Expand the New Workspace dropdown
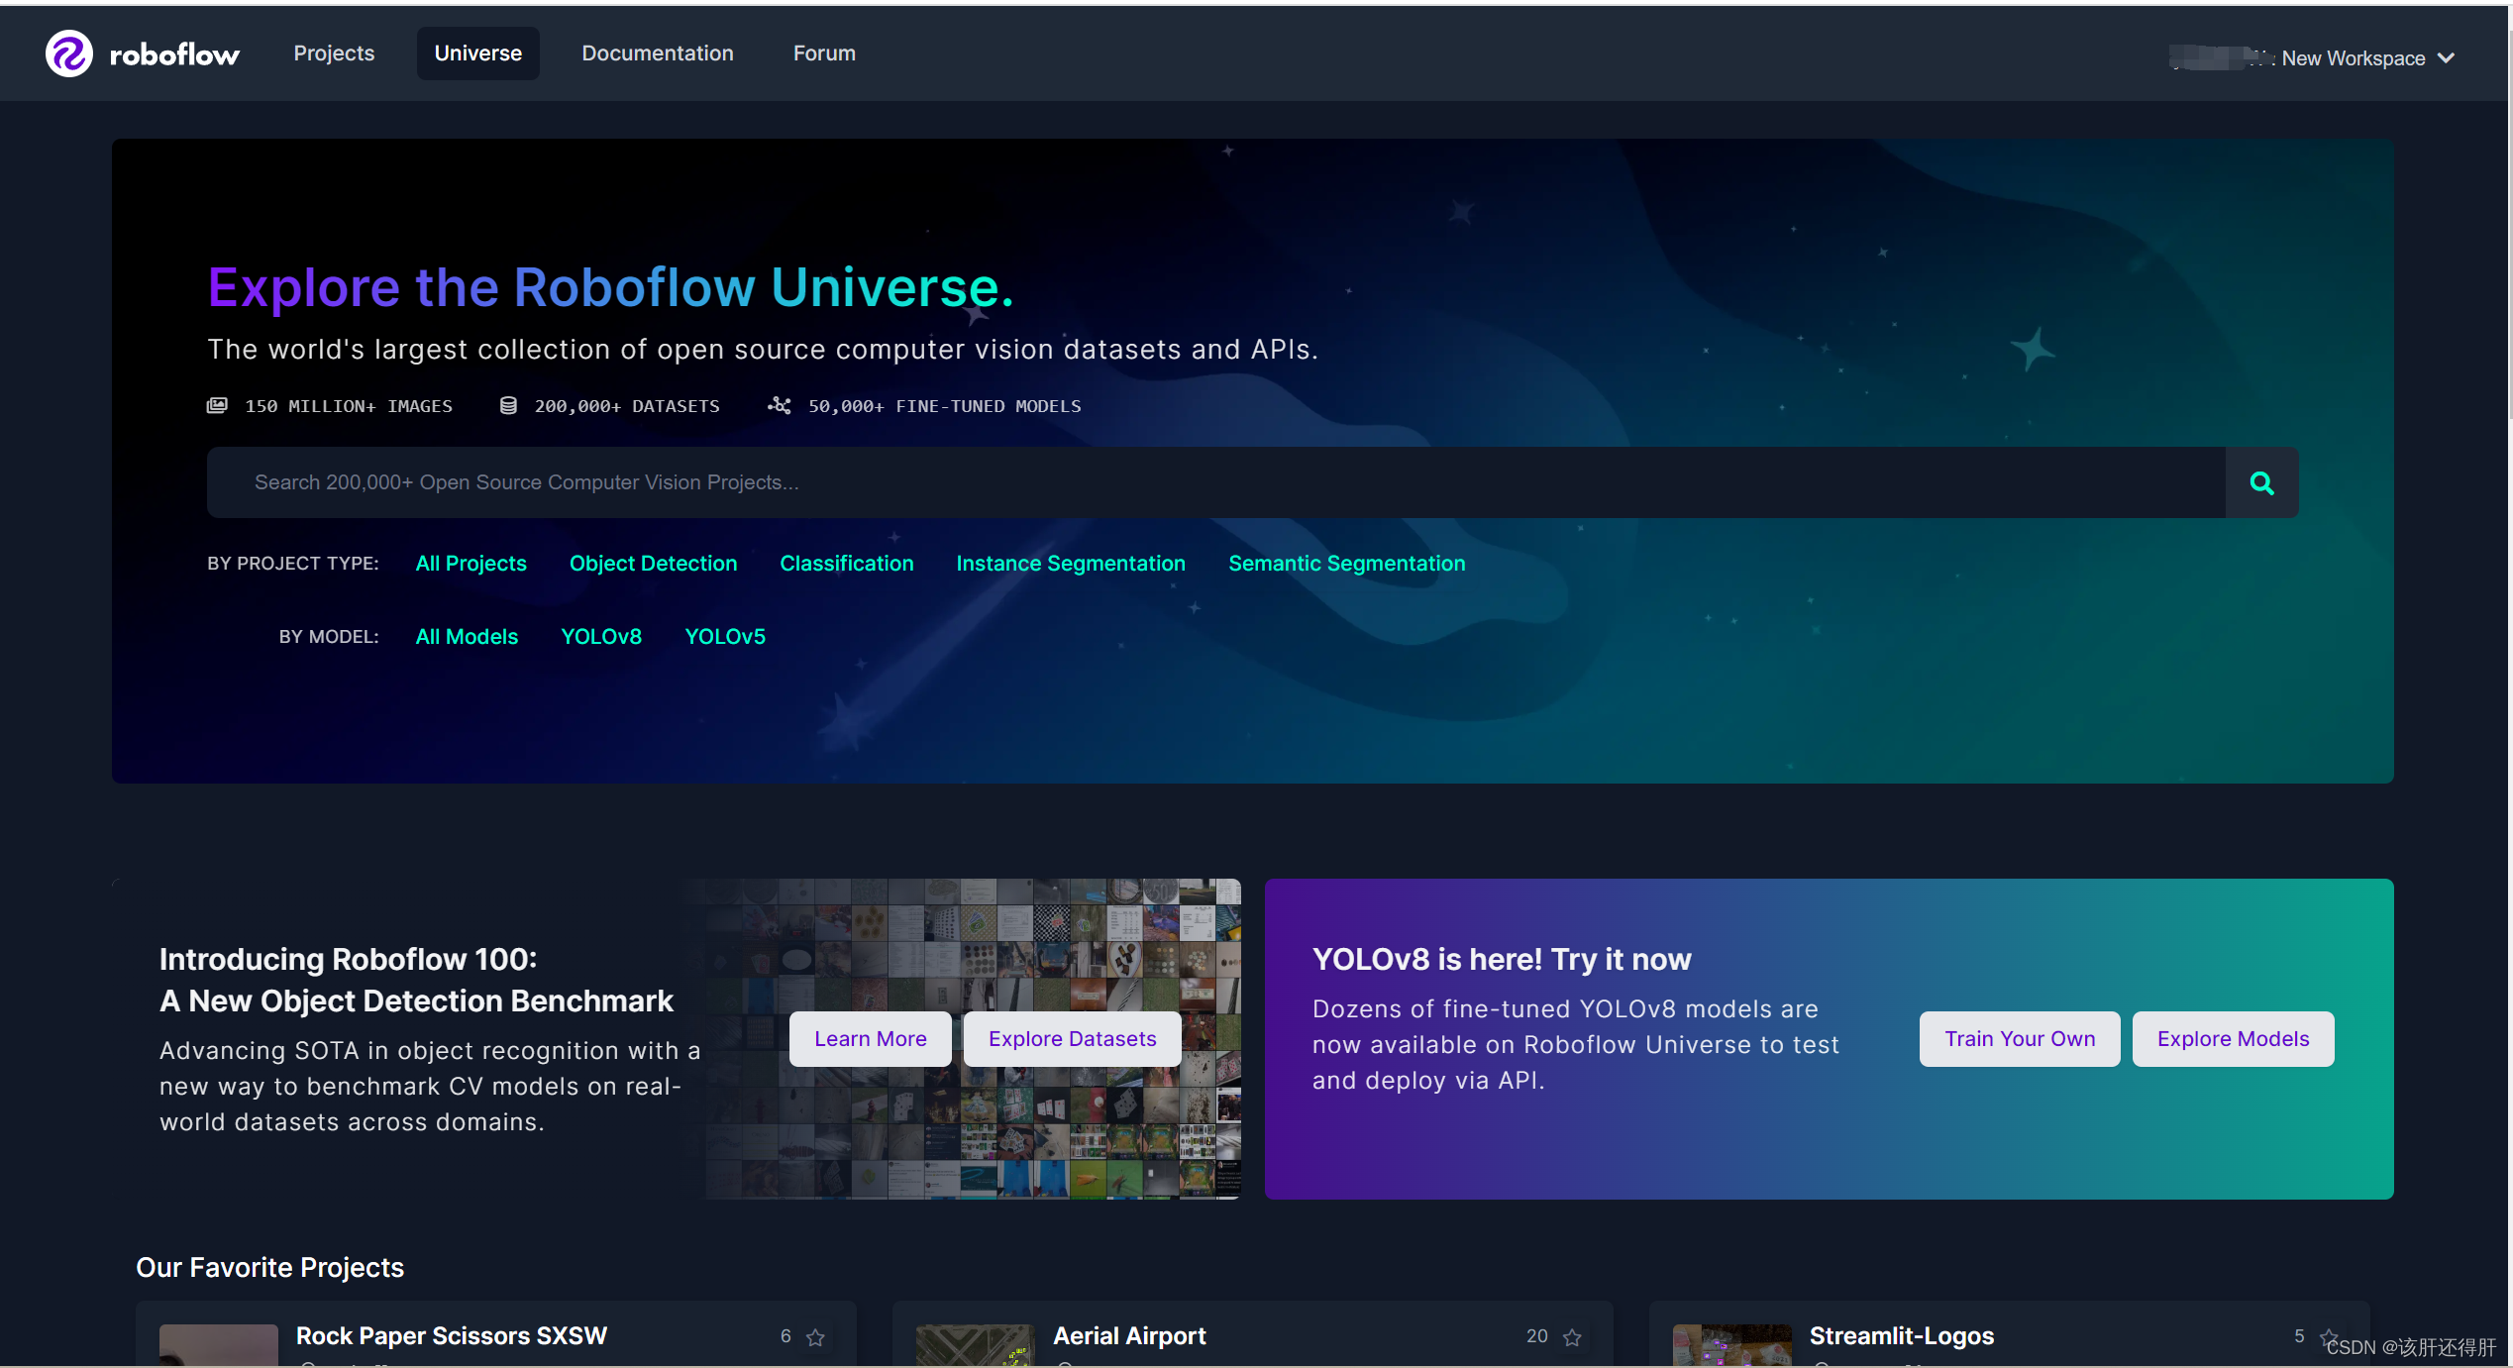Screen dimensions: 2513x1368 point(2446,58)
